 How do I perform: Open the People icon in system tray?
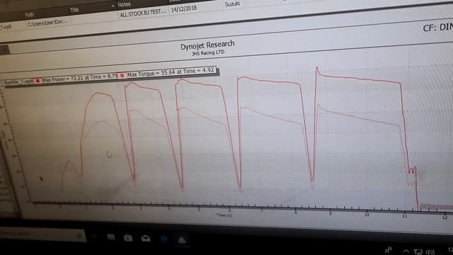(x=389, y=250)
